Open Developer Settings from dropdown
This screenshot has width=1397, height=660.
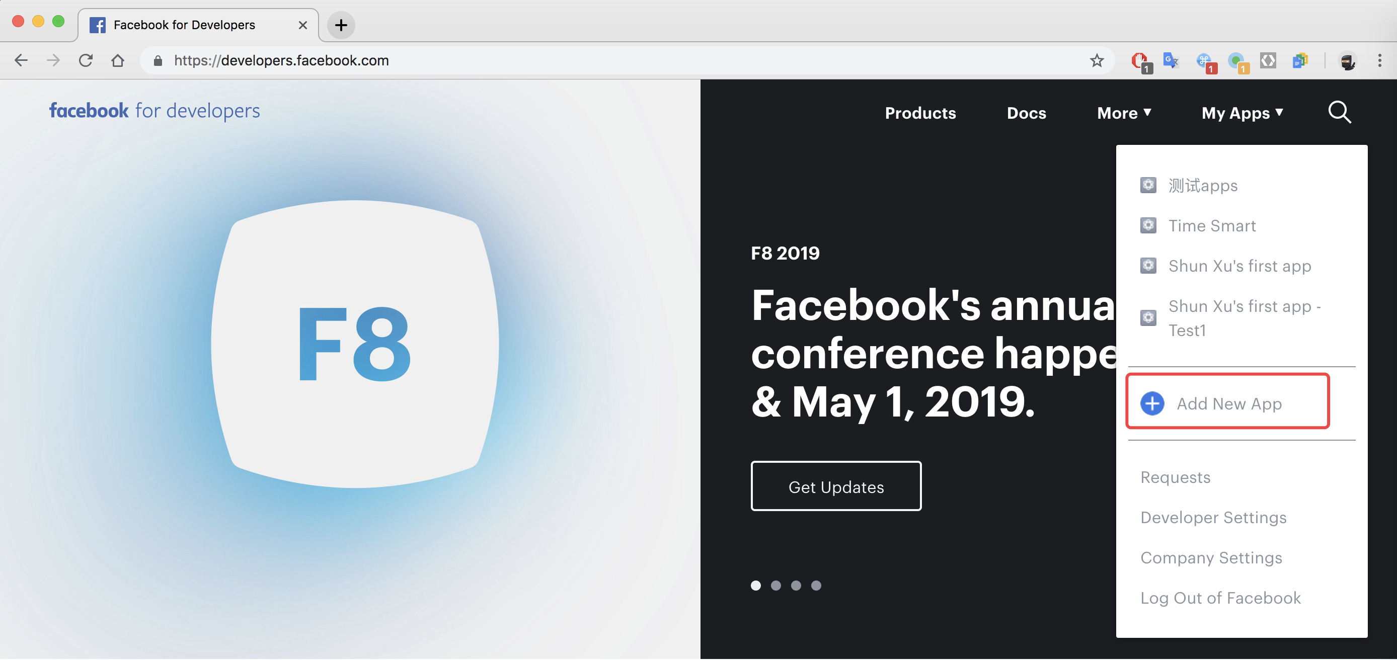pyautogui.click(x=1213, y=518)
